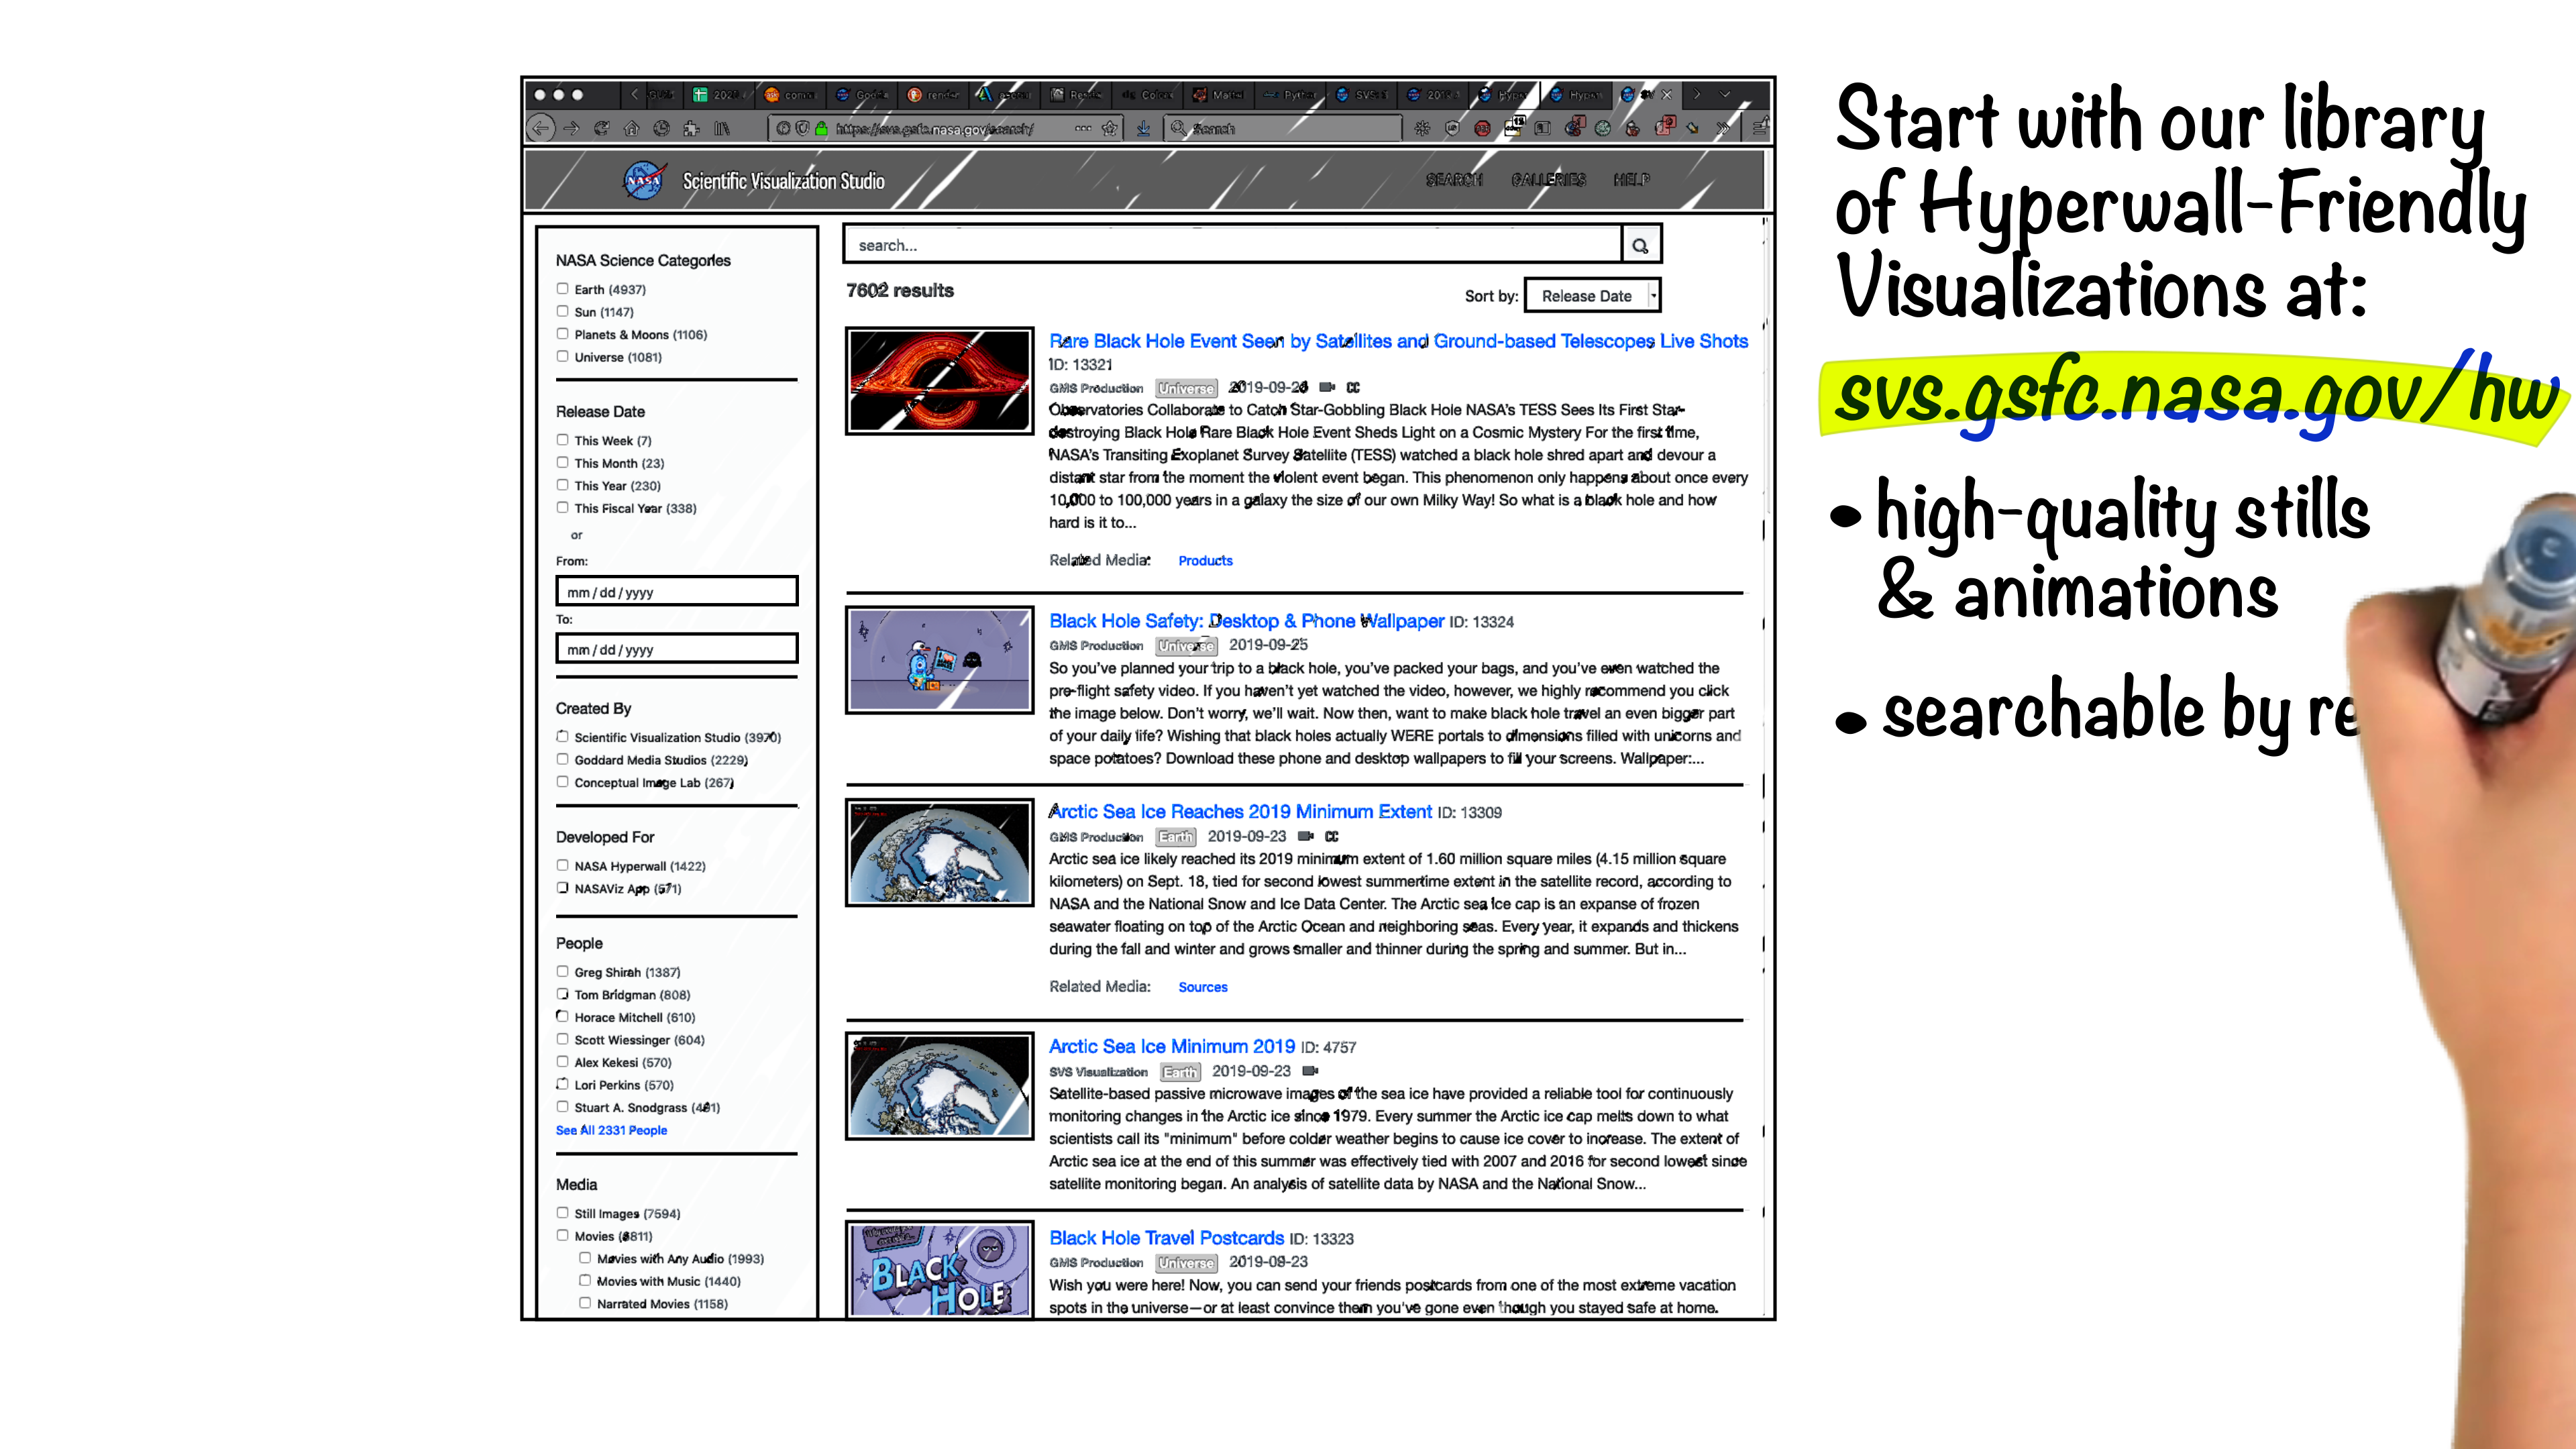Click the See All 2331 People link
The height and width of the screenshot is (1449, 2576).
point(611,1130)
